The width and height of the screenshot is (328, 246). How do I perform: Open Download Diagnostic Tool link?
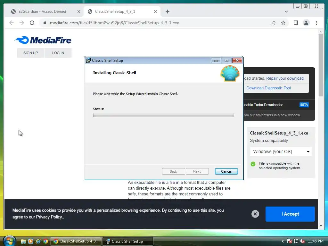pyautogui.click(x=268, y=88)
